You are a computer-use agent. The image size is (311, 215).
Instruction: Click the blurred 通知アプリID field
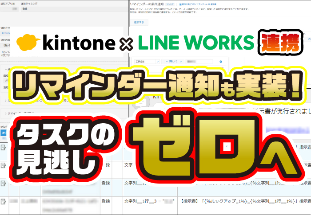9,9
